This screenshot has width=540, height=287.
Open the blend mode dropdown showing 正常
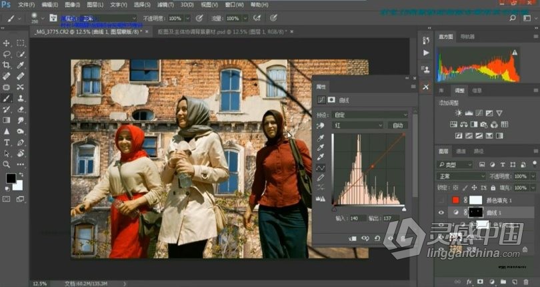click(461, 176)
